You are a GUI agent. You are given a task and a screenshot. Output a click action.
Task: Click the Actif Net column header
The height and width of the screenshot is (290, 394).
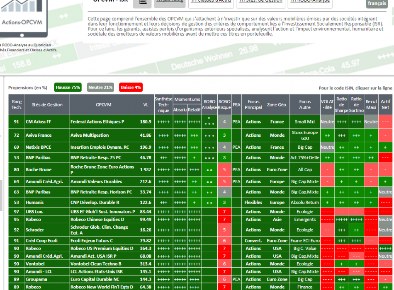pos(385,104)
